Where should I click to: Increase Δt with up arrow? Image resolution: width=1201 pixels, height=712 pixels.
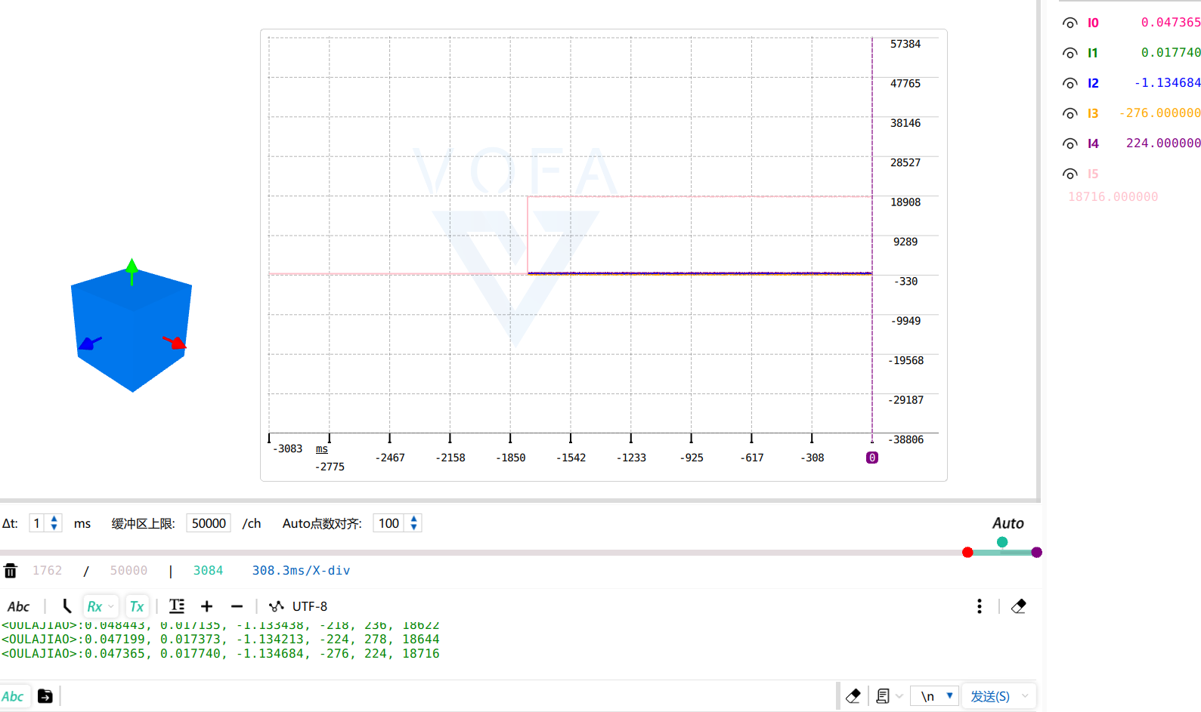pyautogui.click(x=54, y=519)
